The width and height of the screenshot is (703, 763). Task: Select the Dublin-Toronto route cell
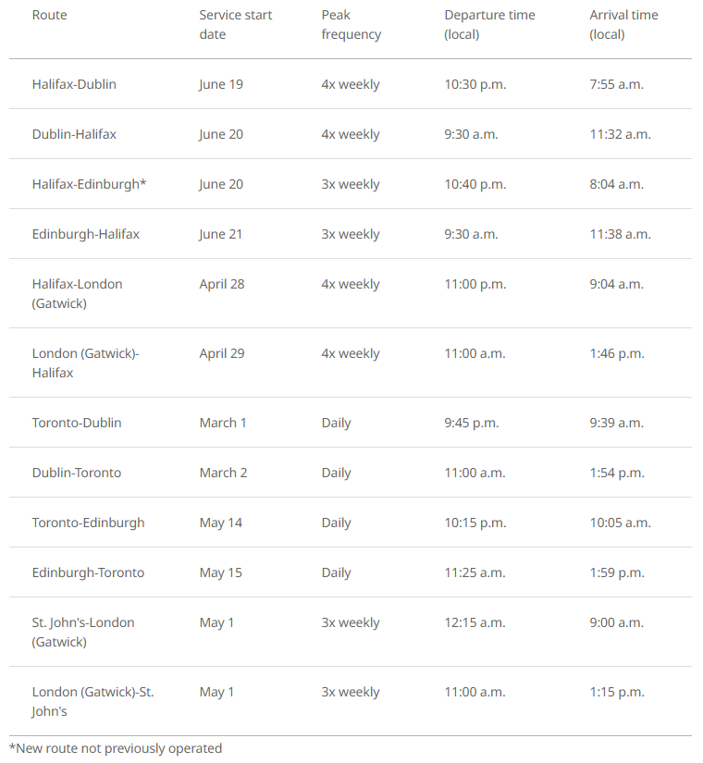tap(77, 473)
